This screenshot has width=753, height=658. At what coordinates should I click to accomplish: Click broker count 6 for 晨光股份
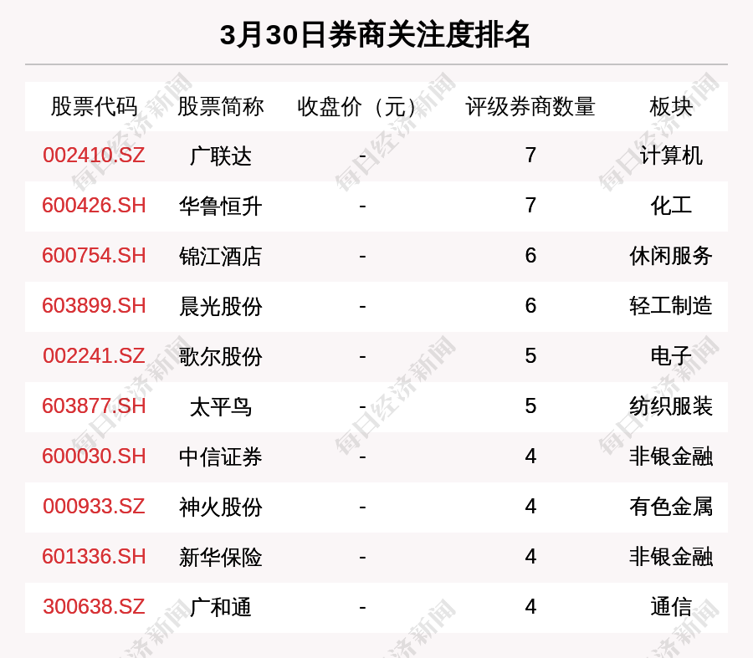[x=530, y=306]
